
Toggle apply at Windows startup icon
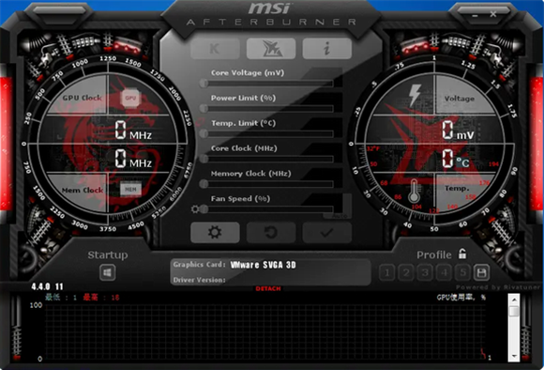[x=108, y=272]
